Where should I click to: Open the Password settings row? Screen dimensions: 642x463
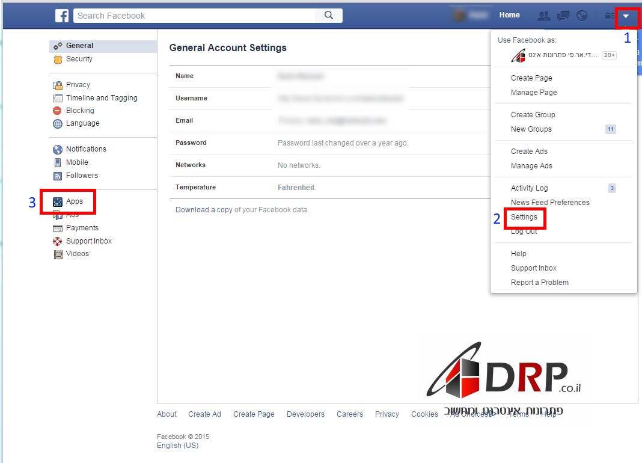pos(331,143)
